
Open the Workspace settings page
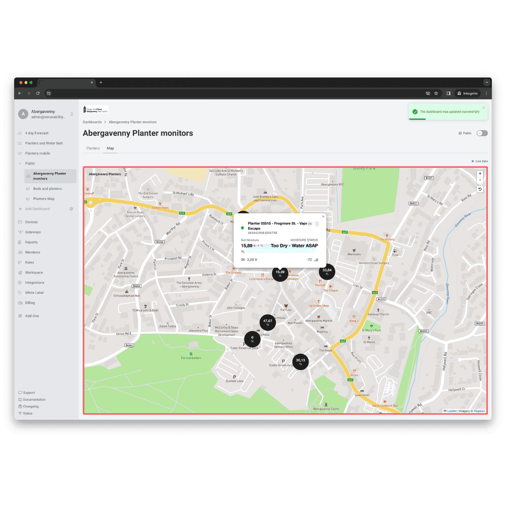point(34,273)
